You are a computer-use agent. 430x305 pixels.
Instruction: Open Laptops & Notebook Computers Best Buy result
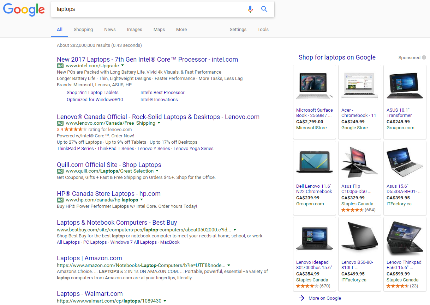coord(117,223)
